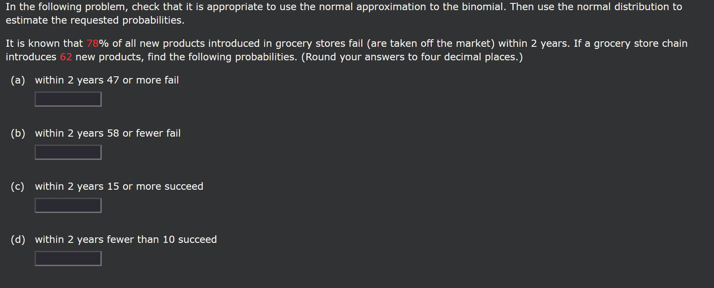Click the red 78 percentage value
714x288 pixels.
tap(92, 43)
